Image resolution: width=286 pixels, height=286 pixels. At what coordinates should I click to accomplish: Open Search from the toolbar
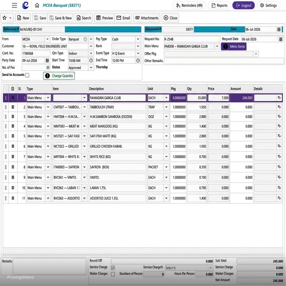point(84,18)
